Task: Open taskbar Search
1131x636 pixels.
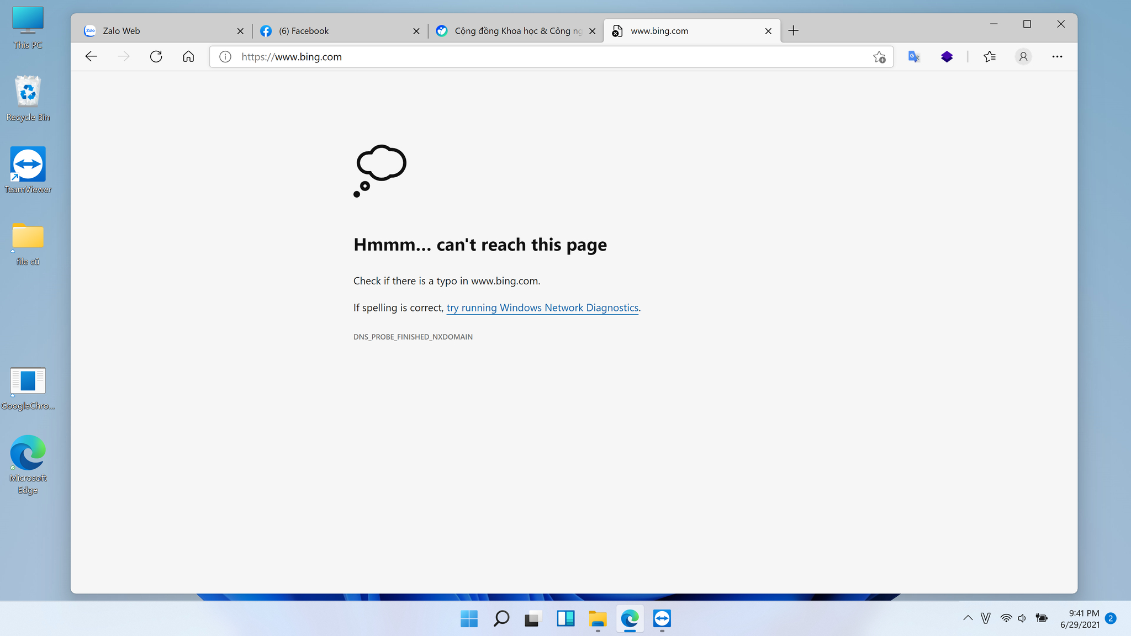Action: 501,618
